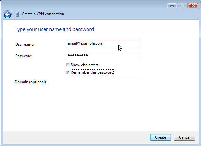Click the "Domain (optional):" label

pyautogui.click(x=31, y=82)
